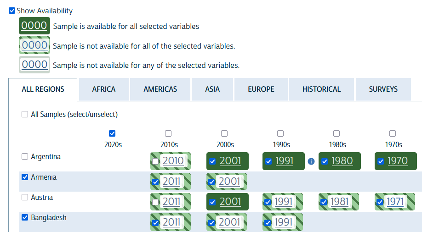Uncheck the Austria 1981 sample checkbox
This screenshot has width=422, height=232.
(324, 202)
